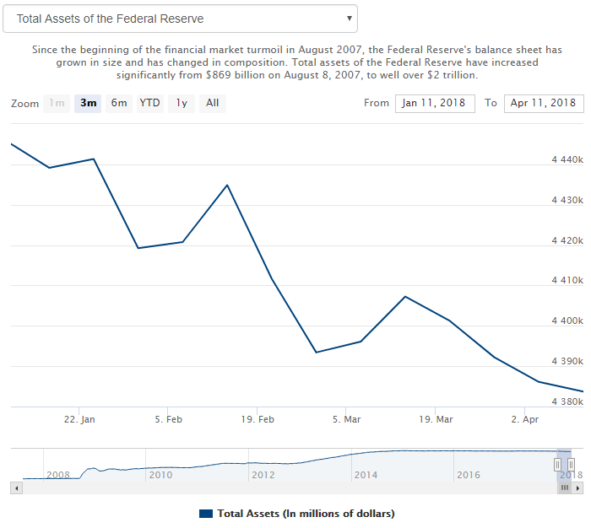This screenshot has height=528, width=591.
Task: Click the 4 400k y-axis value
Action: pyautogui.click(x=567, y=321)
